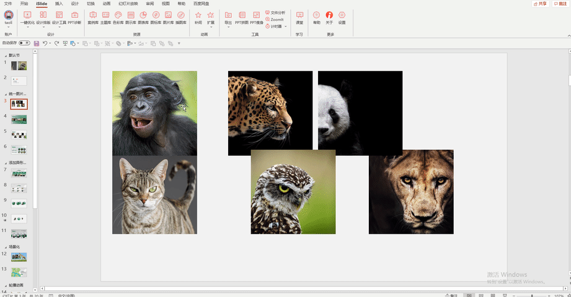Click the zoom slider in status bar
This screenshot has width=571, height=297.
pyautogui.click(x=532, y=296)
